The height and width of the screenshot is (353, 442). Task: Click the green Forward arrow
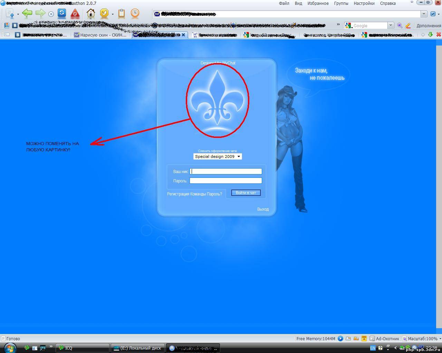pos(40,13)
